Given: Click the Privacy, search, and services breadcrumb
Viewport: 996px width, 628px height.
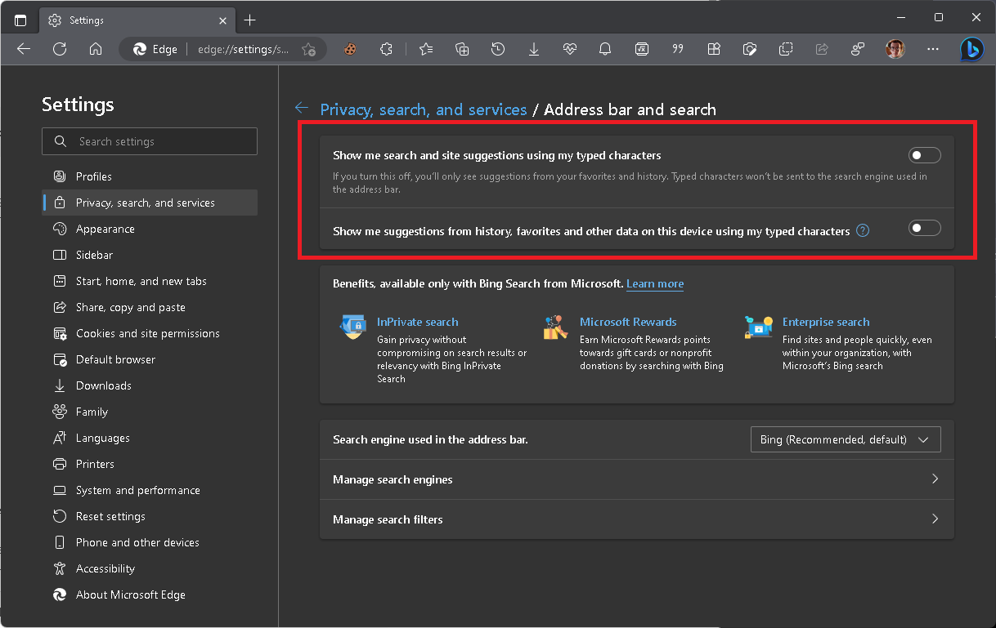Looking at the screenshot, I should [x=424, y=109].
